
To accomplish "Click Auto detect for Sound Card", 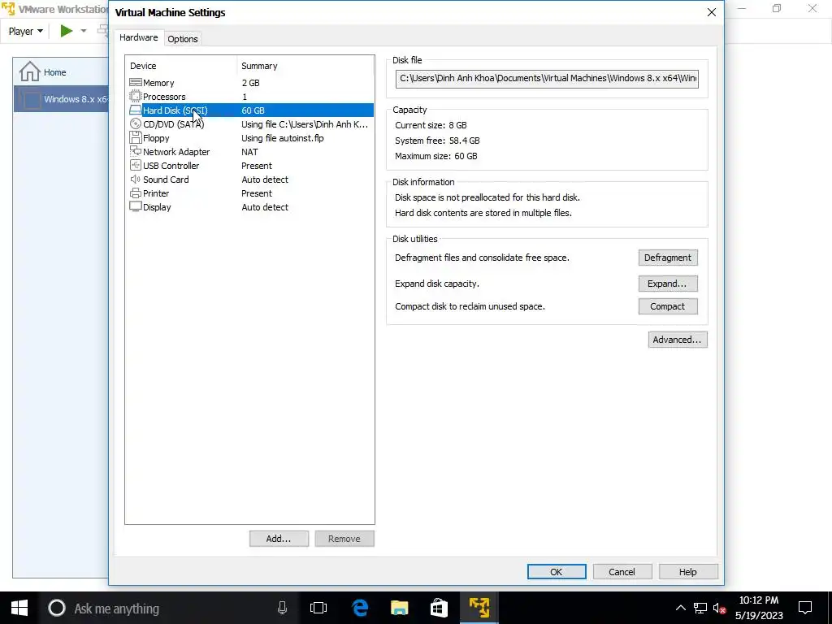I will [x=265, y=180].
